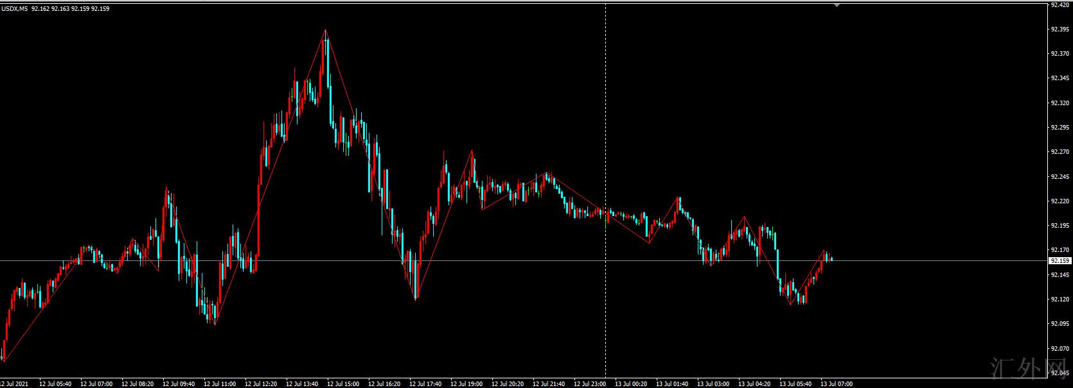1073x388 pixels.
Task: Click price axis label 92.245
Action: [x=1060, y=176]
